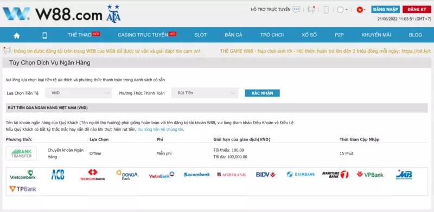
Task: Click 'RÚT TIỀN QUA NGÂN HÀNG VIỆT NAM' header
Action: 48,108
